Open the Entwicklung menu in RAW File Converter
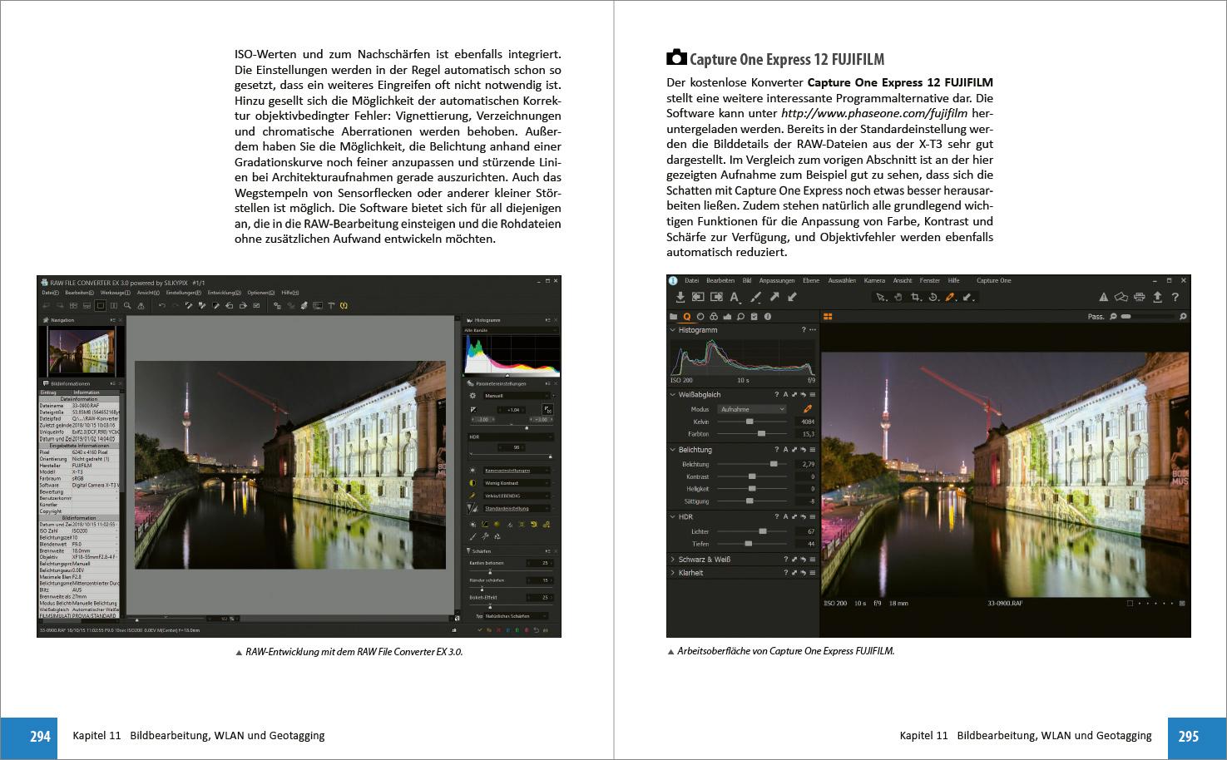The width and height of the screenshot is (1227, 760). pyautogui.click(x=224, y=293)
